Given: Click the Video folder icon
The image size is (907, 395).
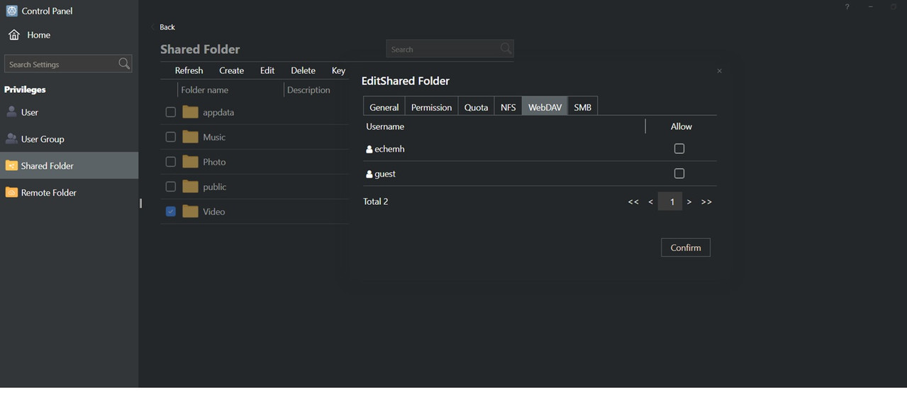Looking at the screenshot, I should 190,211.
